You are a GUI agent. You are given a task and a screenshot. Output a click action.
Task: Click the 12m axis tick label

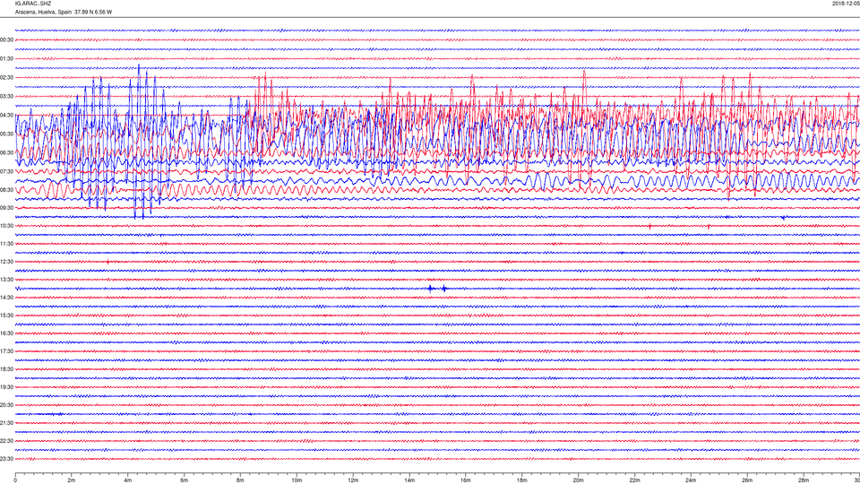(353, 480)
